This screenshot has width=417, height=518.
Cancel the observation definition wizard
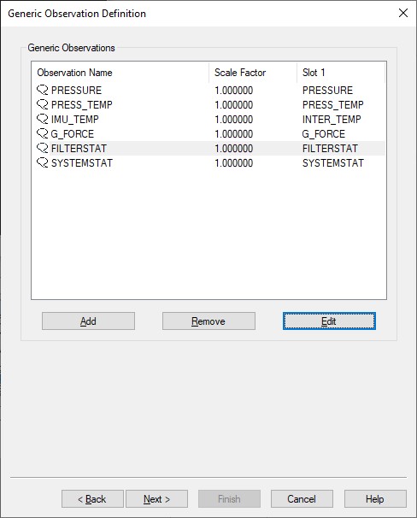(302, 499)
